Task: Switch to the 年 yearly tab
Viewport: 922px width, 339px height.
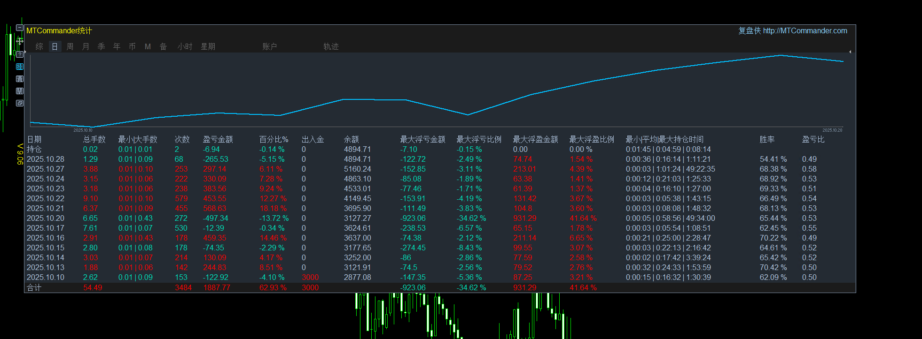Action: [117, 46]
